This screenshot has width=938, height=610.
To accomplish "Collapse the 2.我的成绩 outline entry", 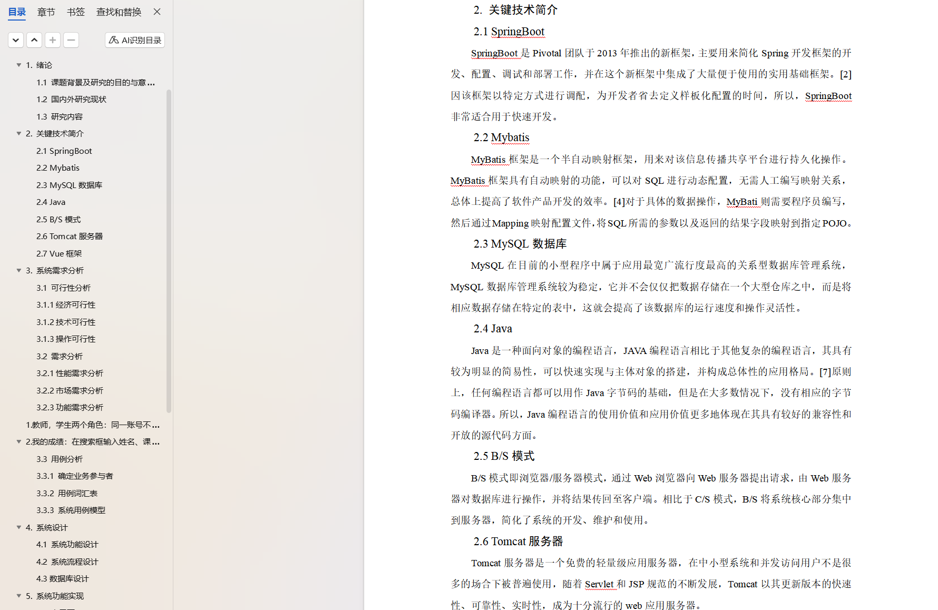I will point(19,442).
